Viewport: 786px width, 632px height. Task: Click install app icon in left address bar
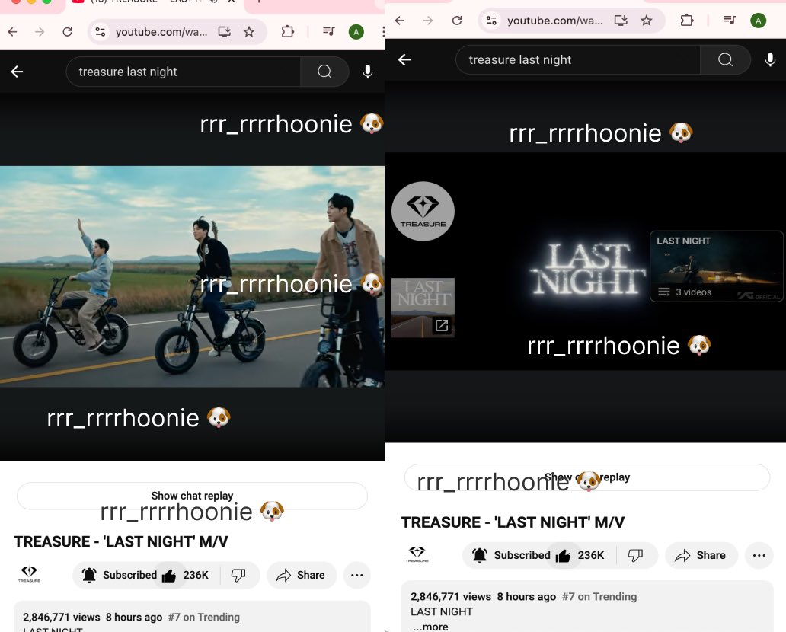pos(224,32)
